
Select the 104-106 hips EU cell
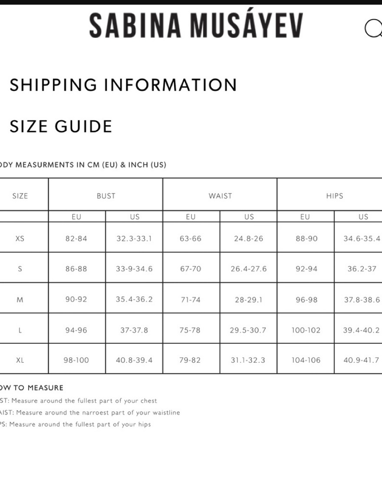306,360
